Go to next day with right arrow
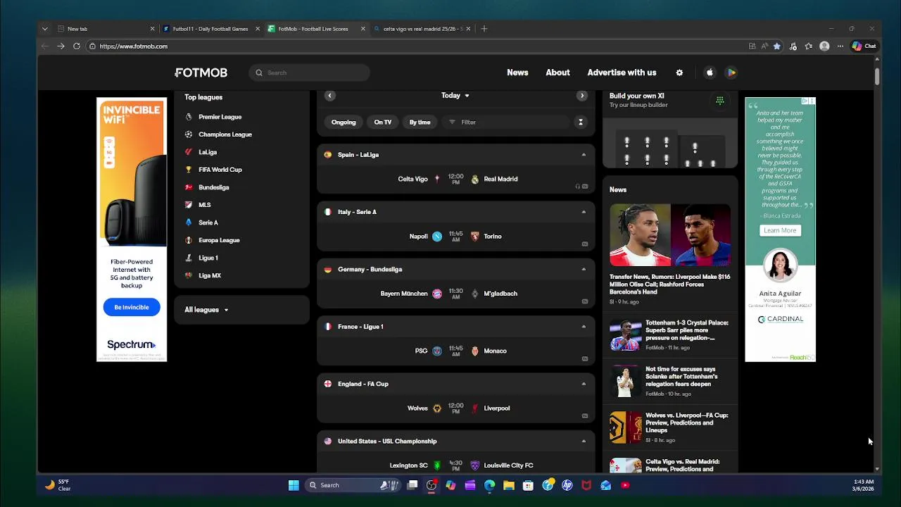The image size is (901, 507). pyautogui.click(x=581, y=96)
